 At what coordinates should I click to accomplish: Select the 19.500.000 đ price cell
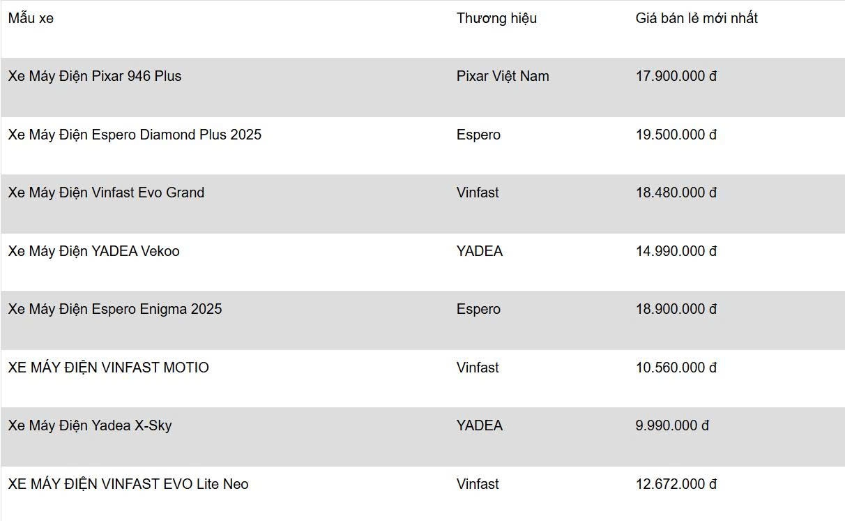[676, 135]
